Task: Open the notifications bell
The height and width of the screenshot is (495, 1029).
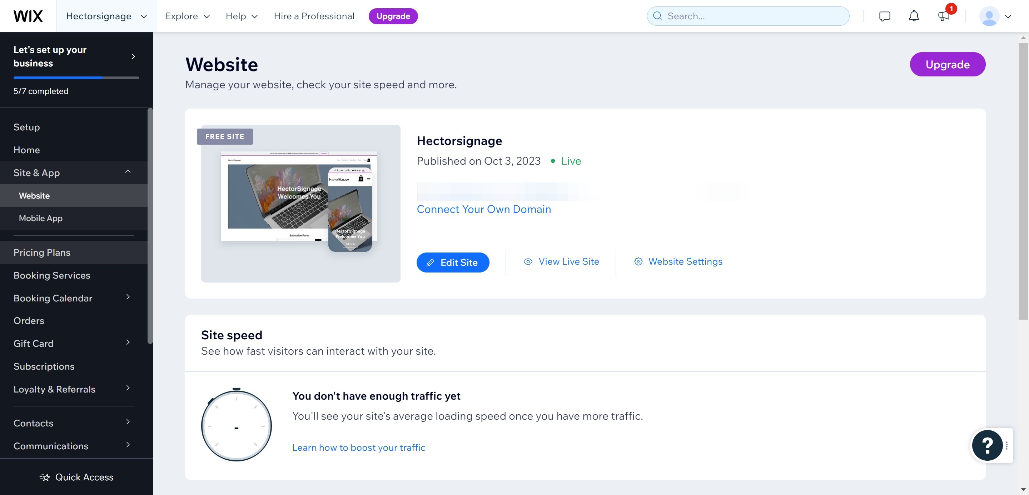Action: coord(914,16)
